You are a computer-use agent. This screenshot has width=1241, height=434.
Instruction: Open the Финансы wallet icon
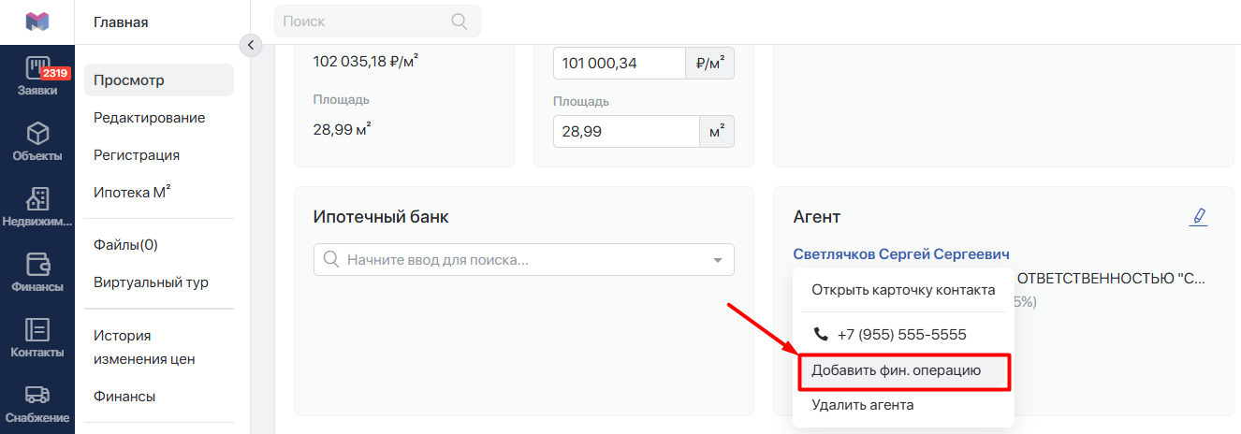37,265
